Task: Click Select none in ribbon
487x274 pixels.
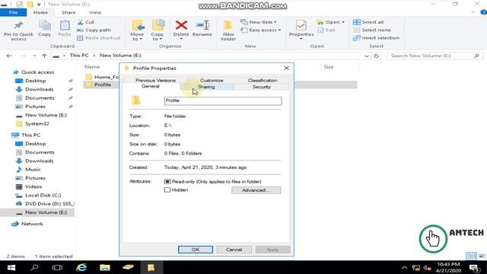Action: point(372,30)
